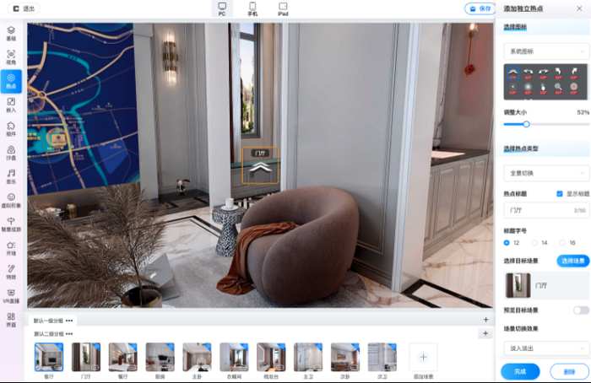Open the 界面 interface settings
The width and height of the screenshot is (591, 383).
pyautogui.click(x=11, y=320)
